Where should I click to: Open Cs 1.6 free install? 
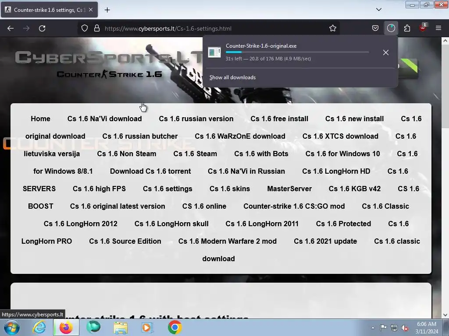[x=279, y=119]
